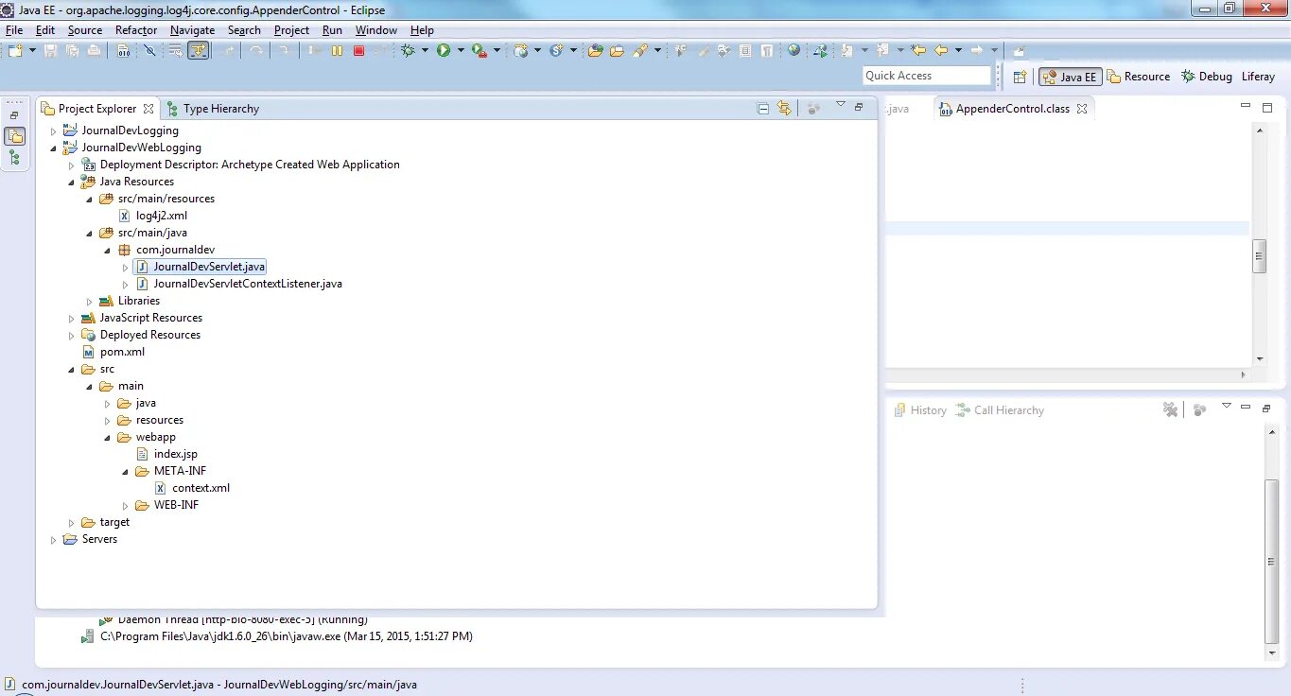The image size is (1291, 696).
Task: Close the AppenderControl.class editor tab
Action: tap(1082, 109)
